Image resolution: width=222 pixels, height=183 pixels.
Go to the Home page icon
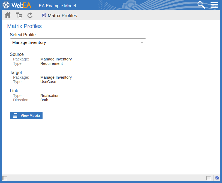click(x=8, y=15)
